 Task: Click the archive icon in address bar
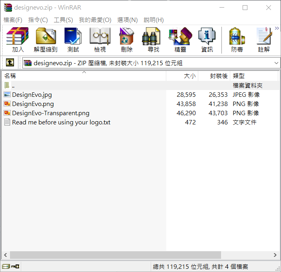(x=28, y=63)
